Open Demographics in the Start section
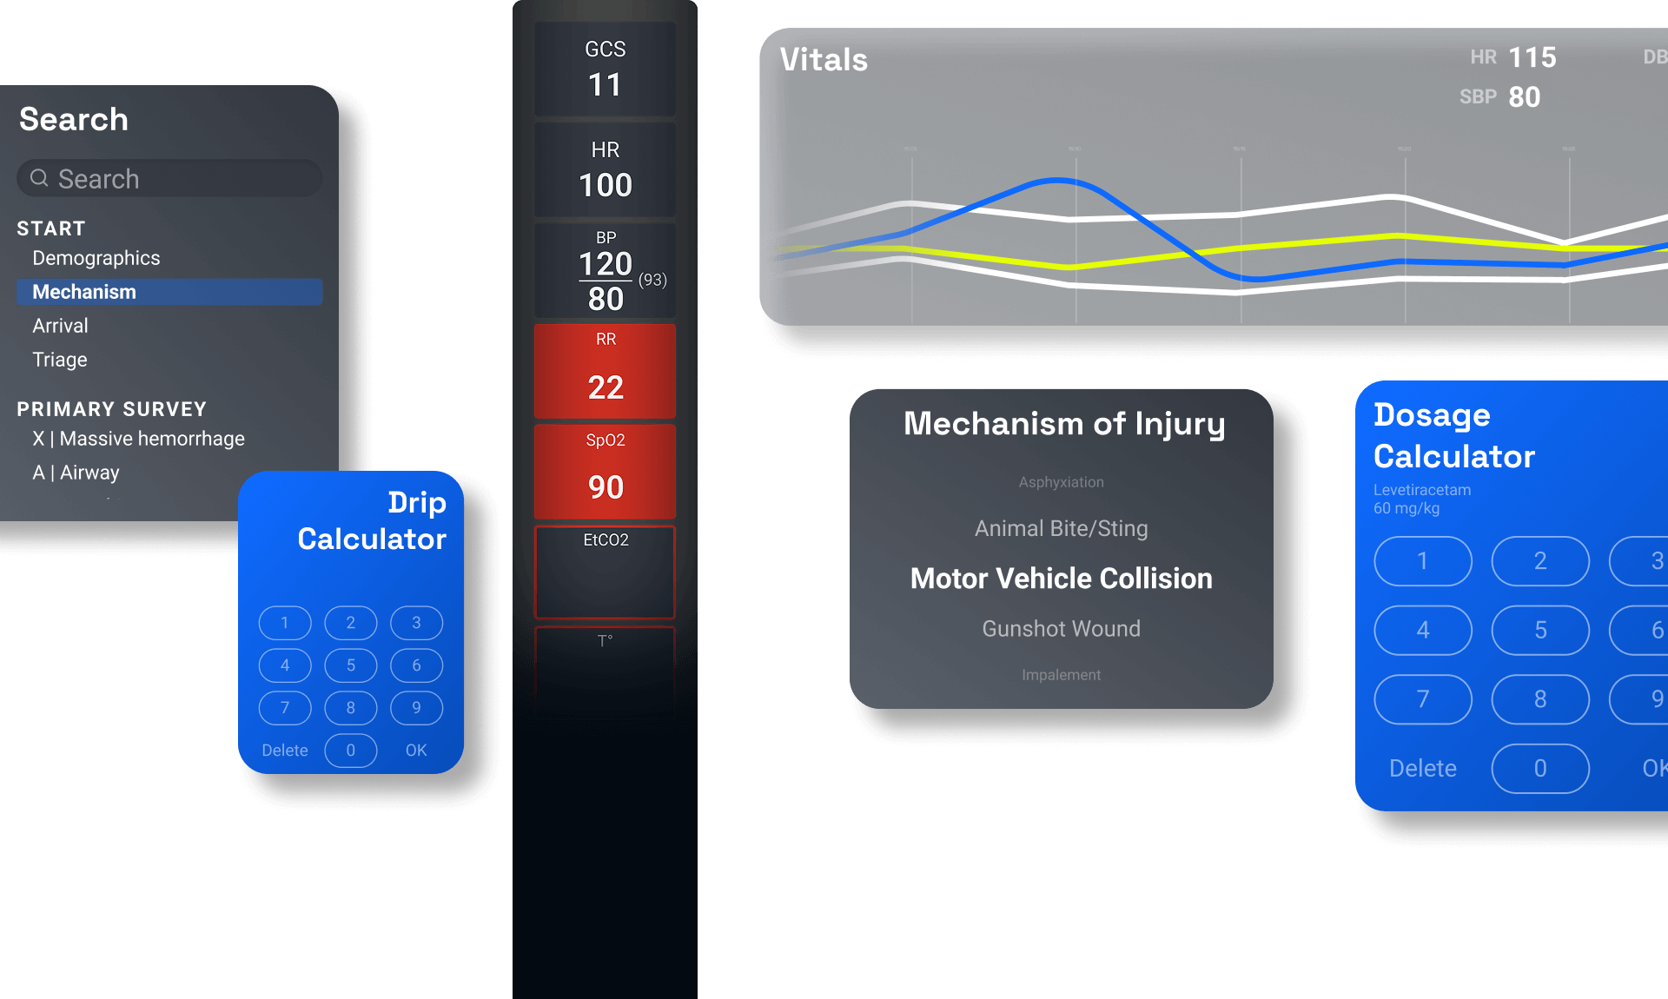The width and height of the screenshot is (1668, 999). (x=96, y=258)
